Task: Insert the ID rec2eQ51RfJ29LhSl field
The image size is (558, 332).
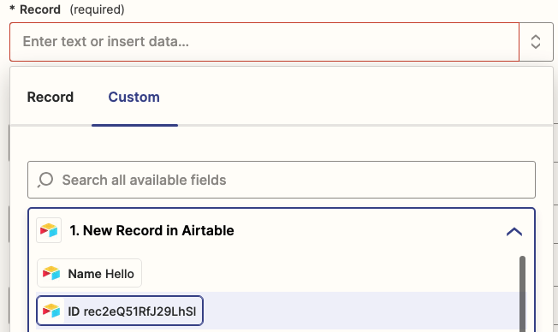Action: tap(120, 311)
